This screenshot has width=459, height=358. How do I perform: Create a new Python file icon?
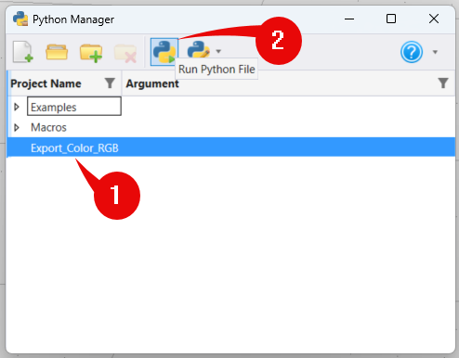click(x=23, y=52)
